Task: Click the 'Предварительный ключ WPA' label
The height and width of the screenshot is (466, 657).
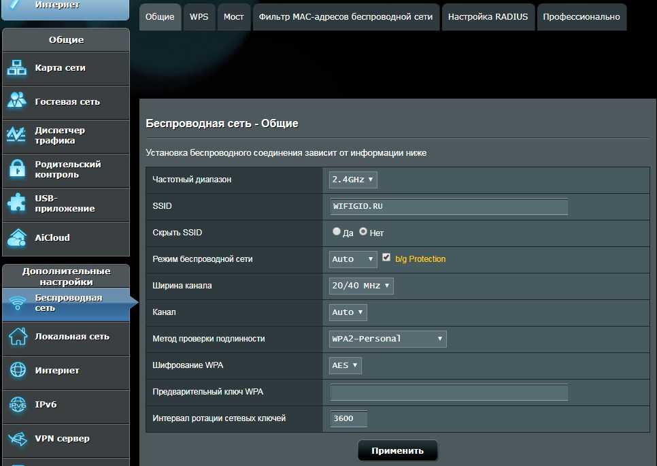Action: (208, 392)
